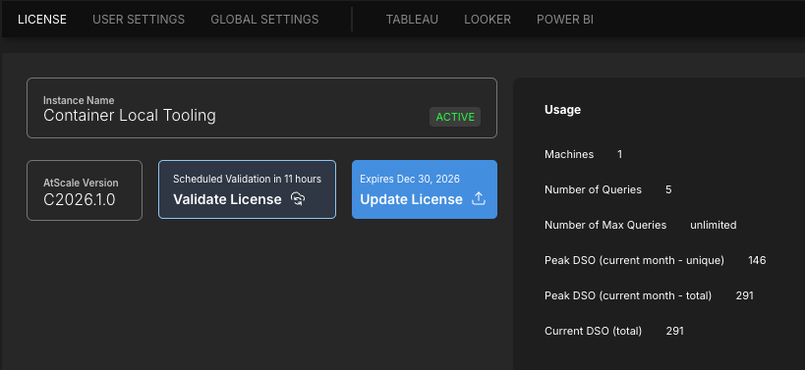Click the Machines label
805x370 pixels.
(569, 154)
